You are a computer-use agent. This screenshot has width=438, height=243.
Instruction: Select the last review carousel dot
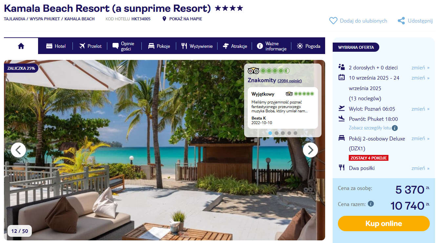click(295, 133)
